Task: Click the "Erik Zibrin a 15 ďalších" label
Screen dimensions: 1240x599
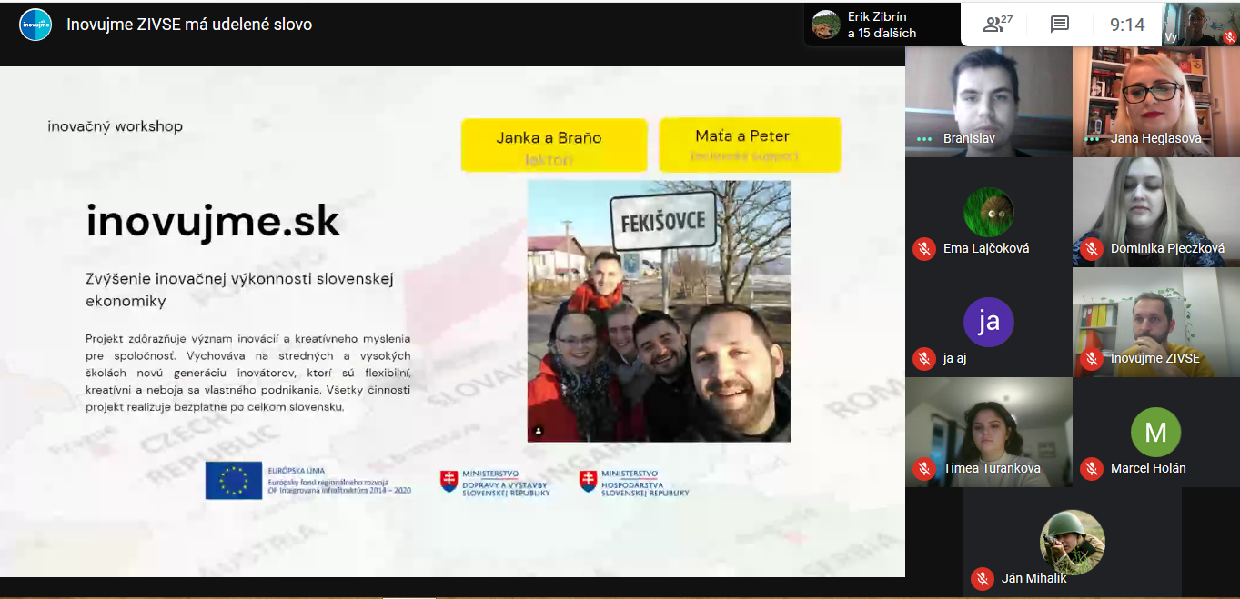Action: tap(882, 25)
